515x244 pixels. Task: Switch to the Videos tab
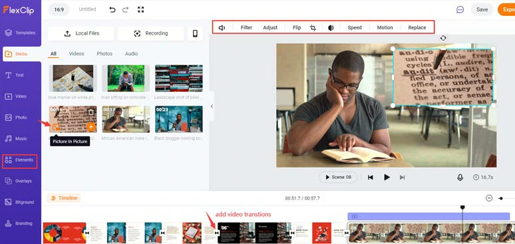[x=77, y=54]
